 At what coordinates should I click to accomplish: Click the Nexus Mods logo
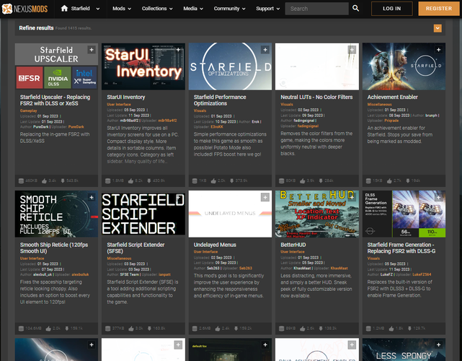click(25, 9)
